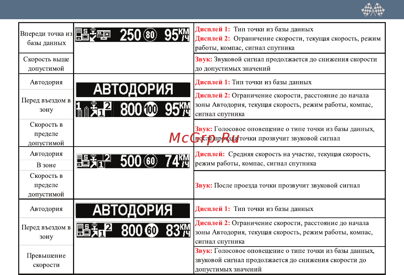The image size is (404, 275).
Task: Click the 100 speed limit sign icon
Action: coord(151,109)
